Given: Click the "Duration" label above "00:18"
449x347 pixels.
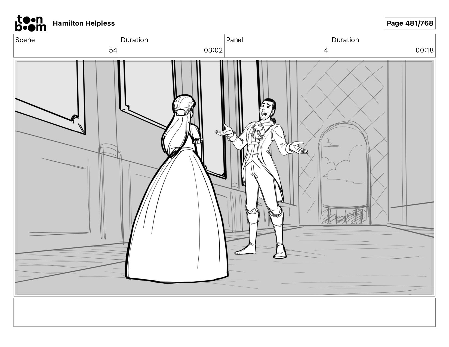Looking at the screenshot, I should coord(345,40).
